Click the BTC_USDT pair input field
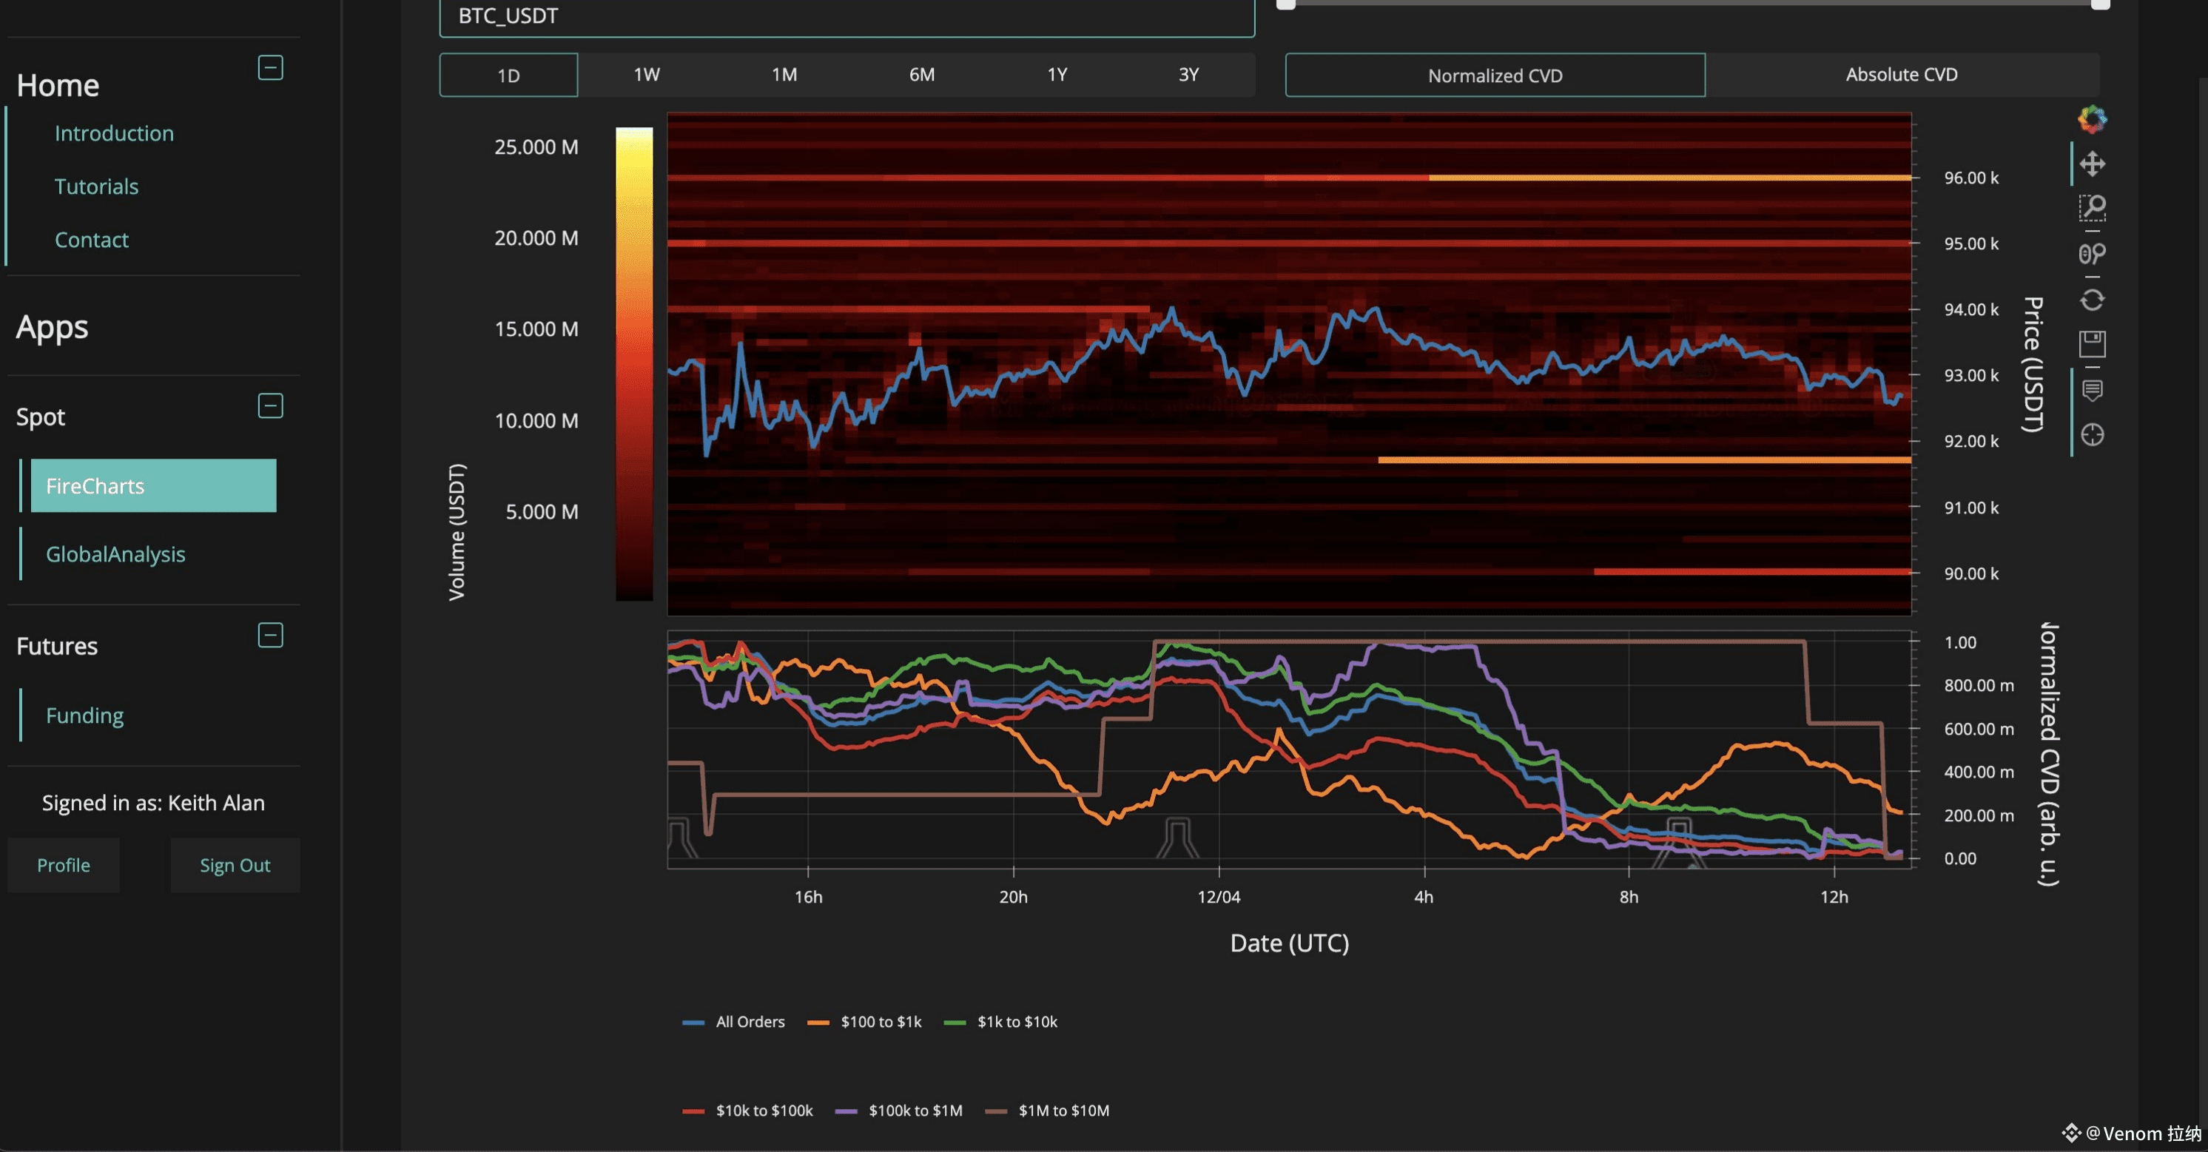The image size is (2208, 1152). tap(846, 16)
